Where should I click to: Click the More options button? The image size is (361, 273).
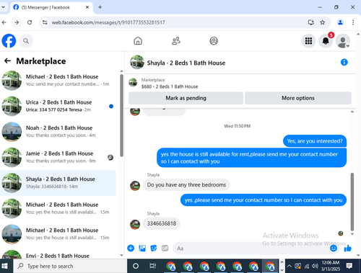[298, 98]
